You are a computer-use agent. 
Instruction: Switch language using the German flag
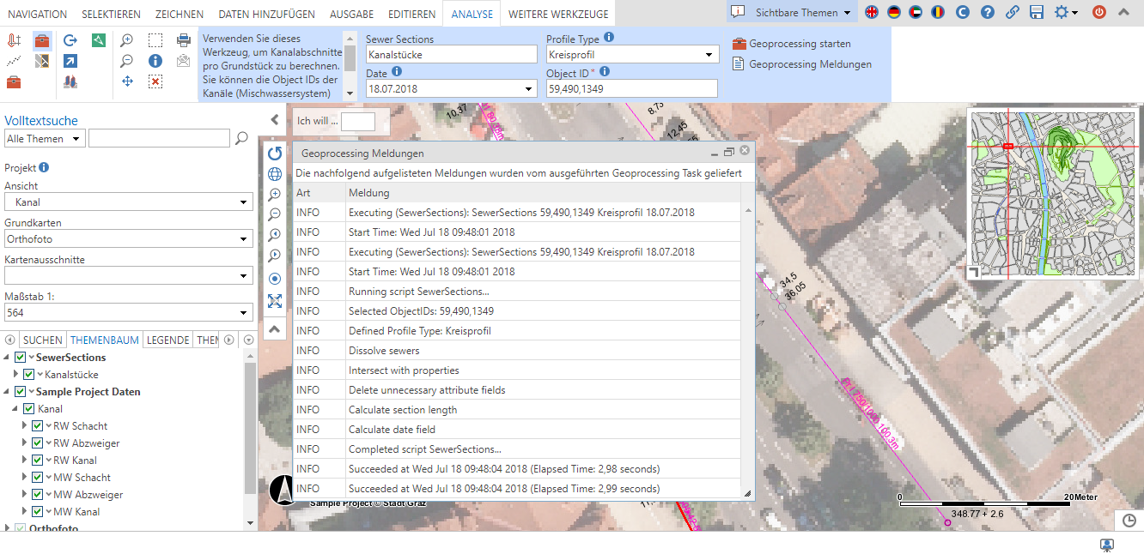pos(894,13)
